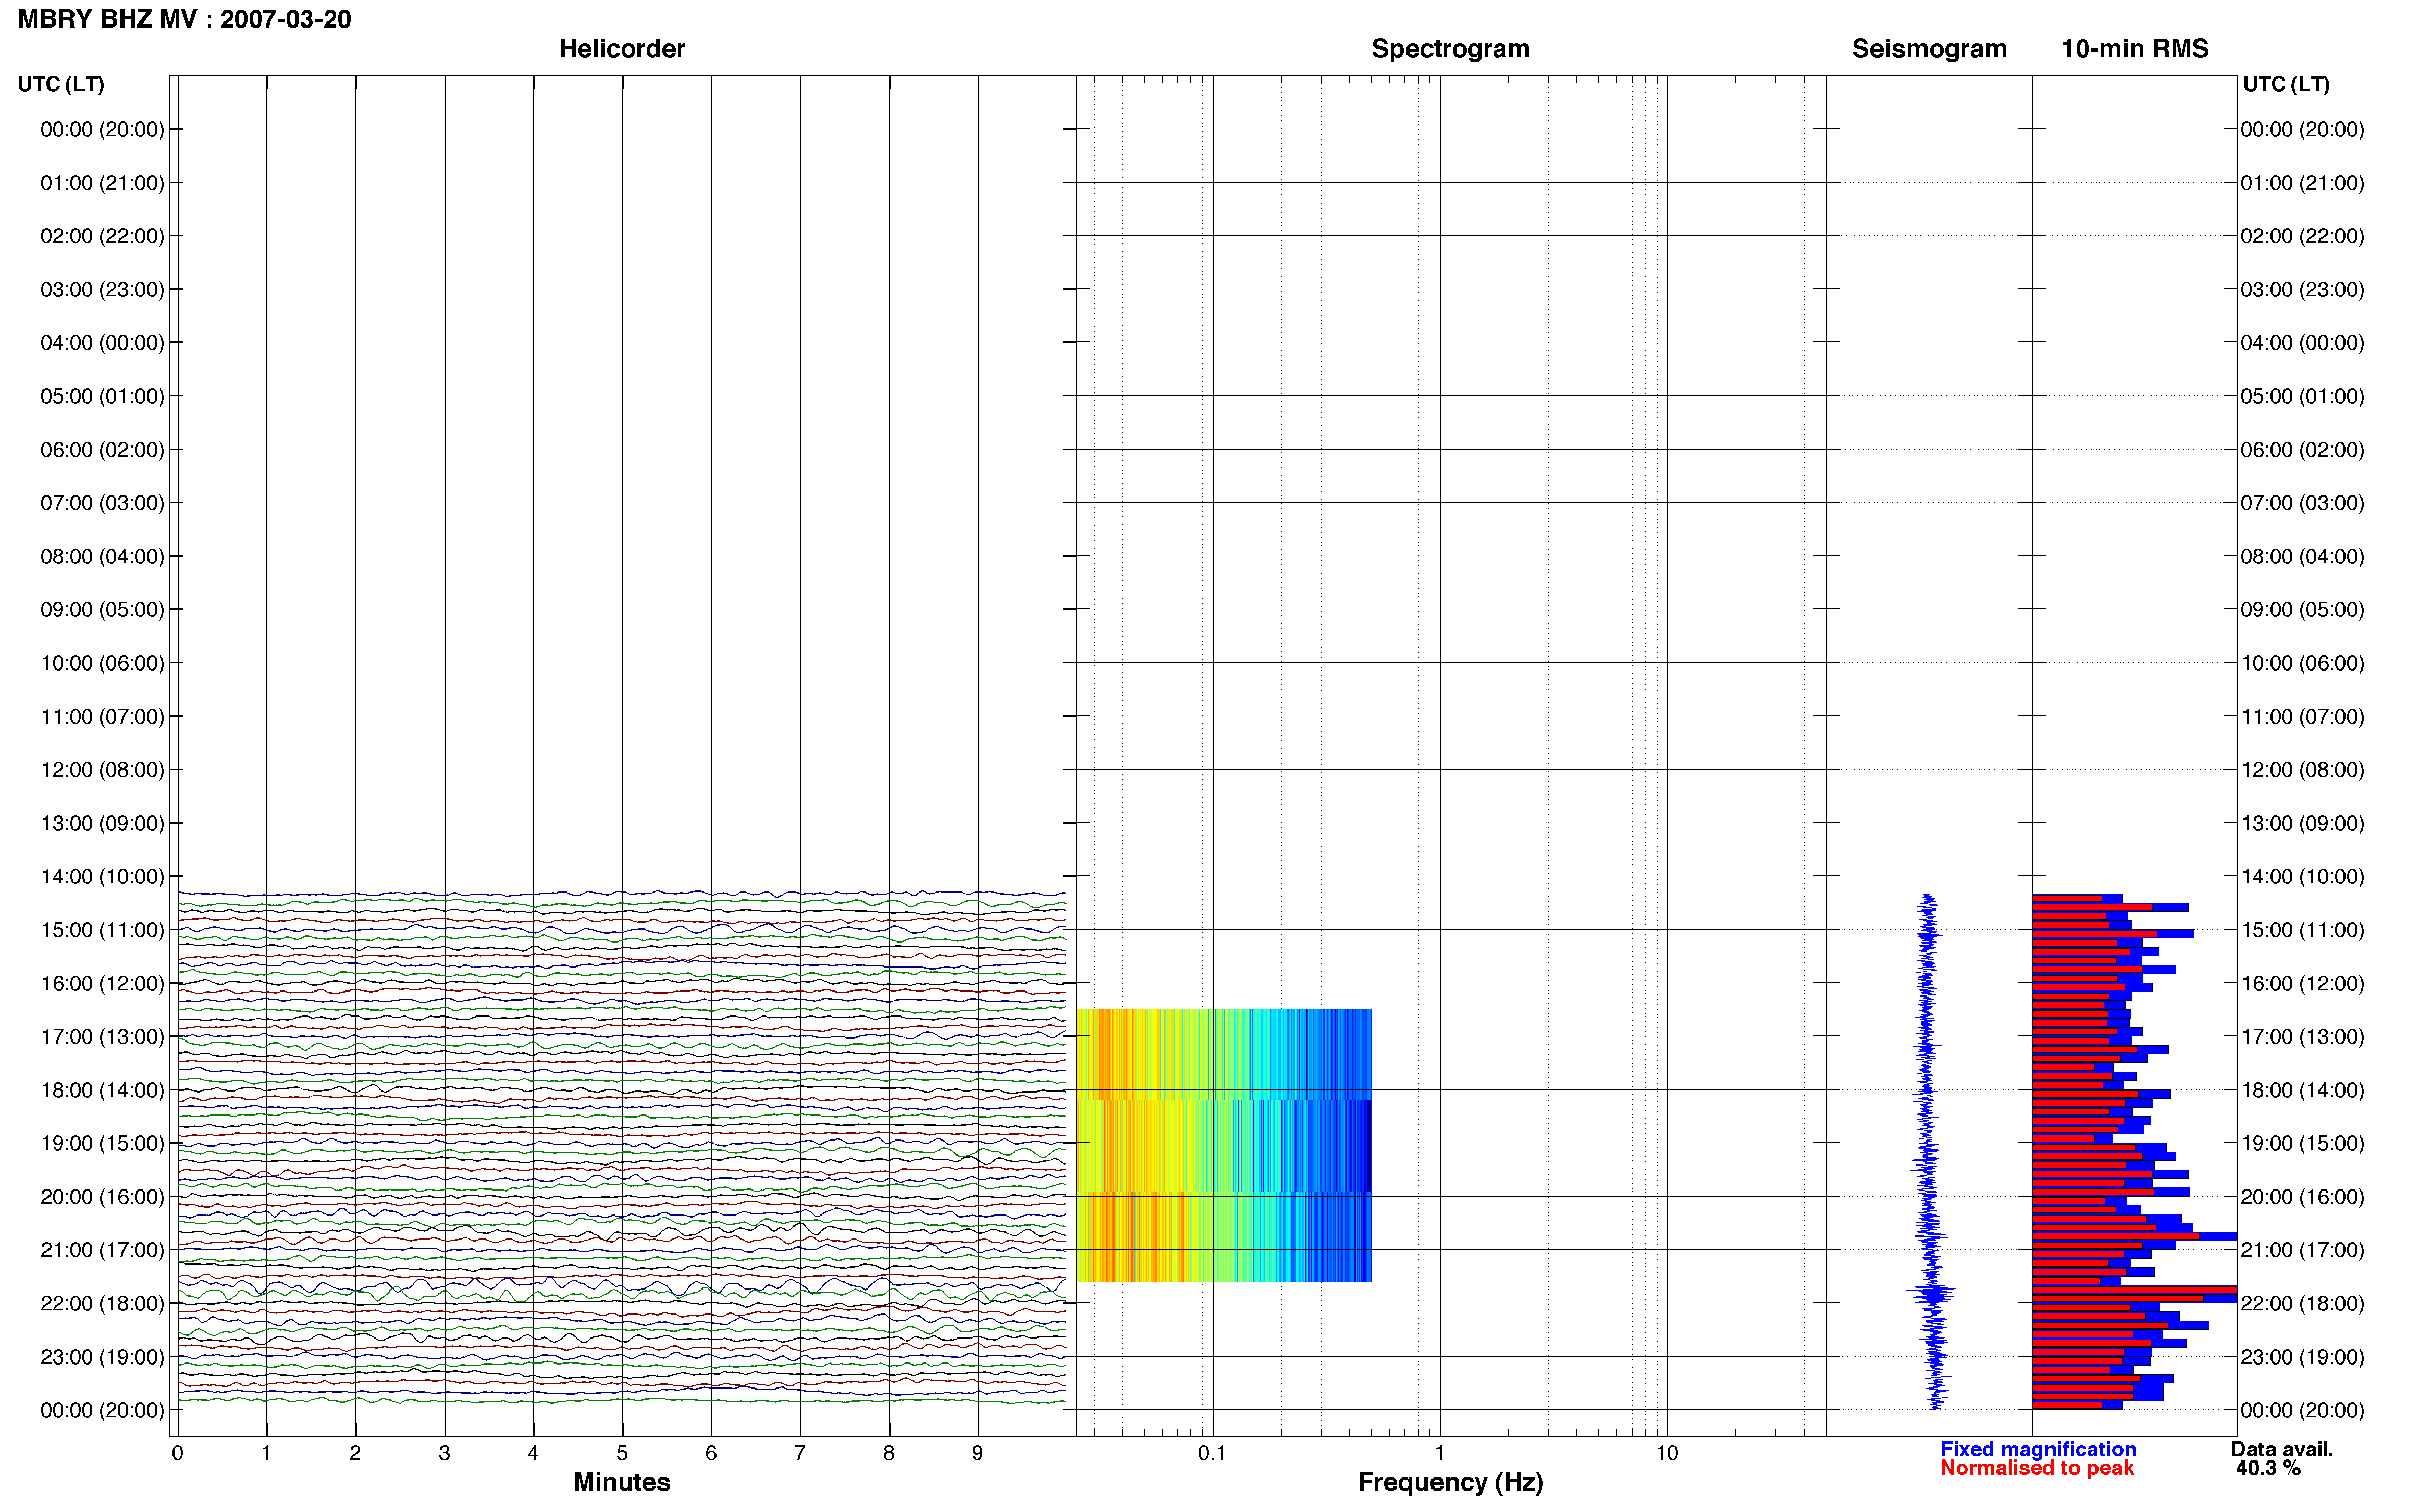The image size is (2419, 1512).
Task: Click the left '11:00 (07:00)' time label
Action: pyautogui.click(x=103, y=716)
